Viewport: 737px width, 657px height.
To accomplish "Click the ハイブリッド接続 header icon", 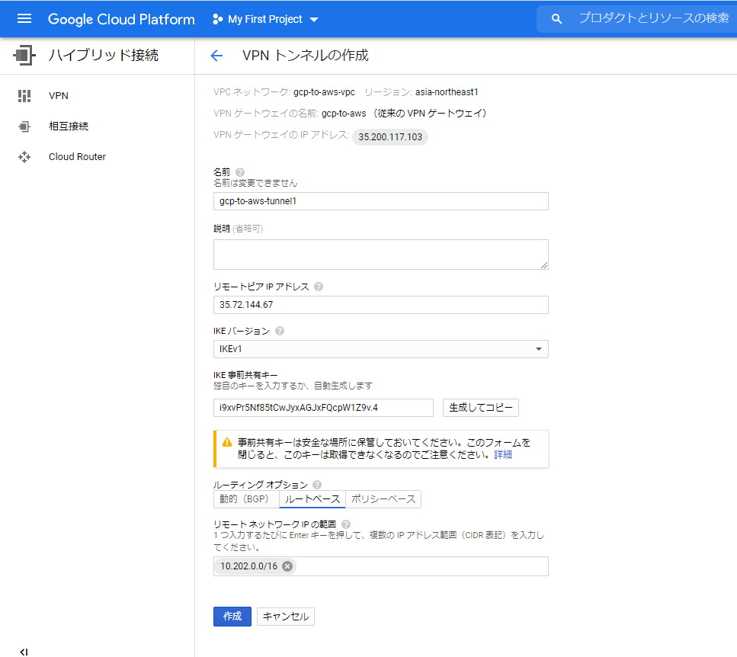I will [24, 55].
